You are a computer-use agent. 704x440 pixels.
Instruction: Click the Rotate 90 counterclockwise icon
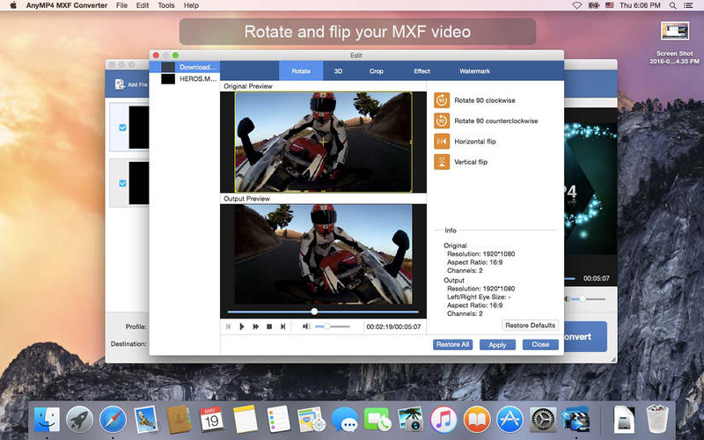[x=442, y=121]
